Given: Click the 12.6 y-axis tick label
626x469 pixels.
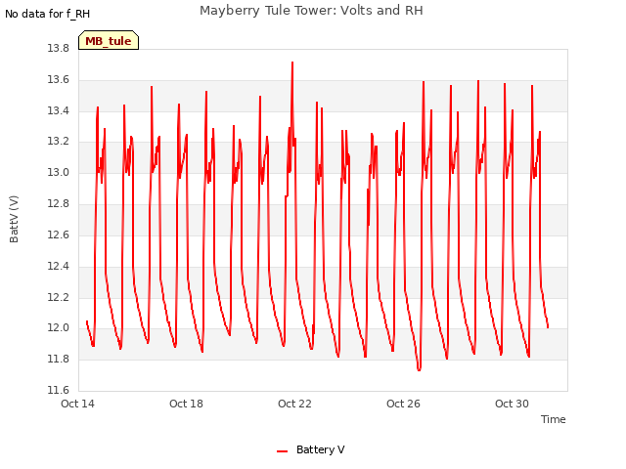Looking at the screenshot, I should point(59,234).
